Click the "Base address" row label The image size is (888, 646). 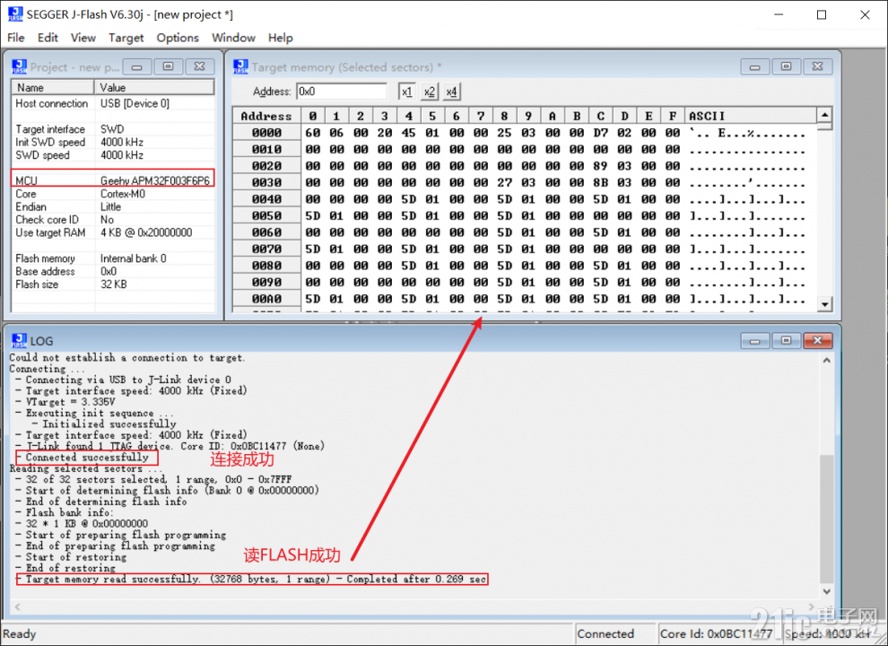[45, 272]
